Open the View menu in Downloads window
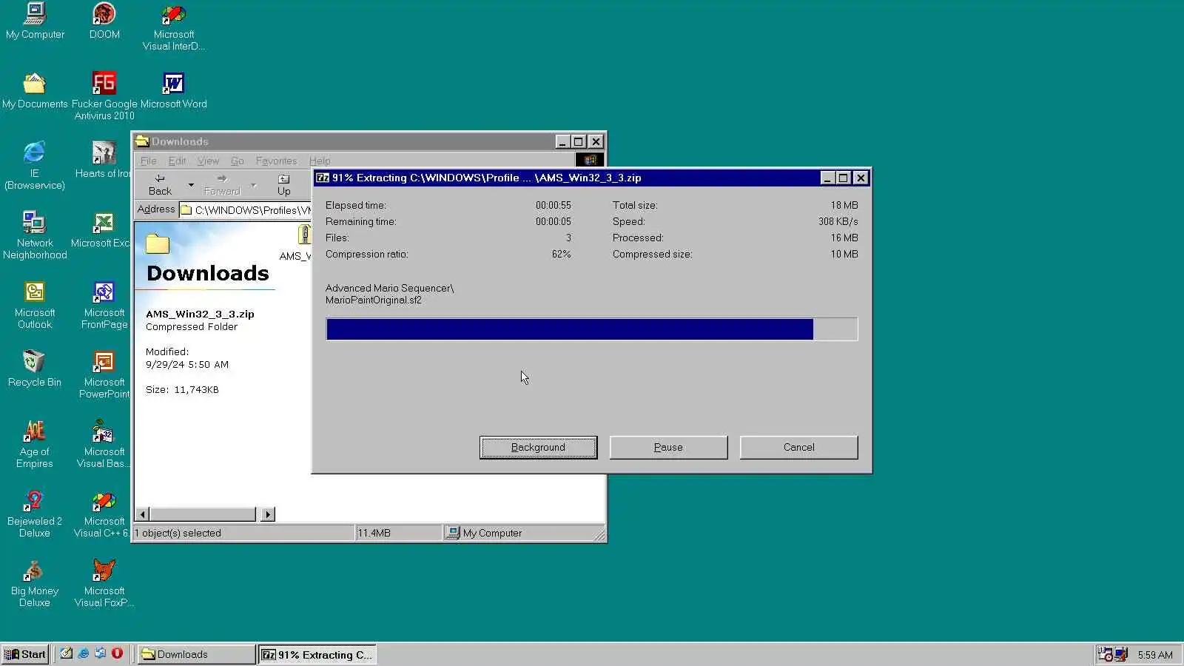Viewport: 1184px width, 666px height. point(208,161)
